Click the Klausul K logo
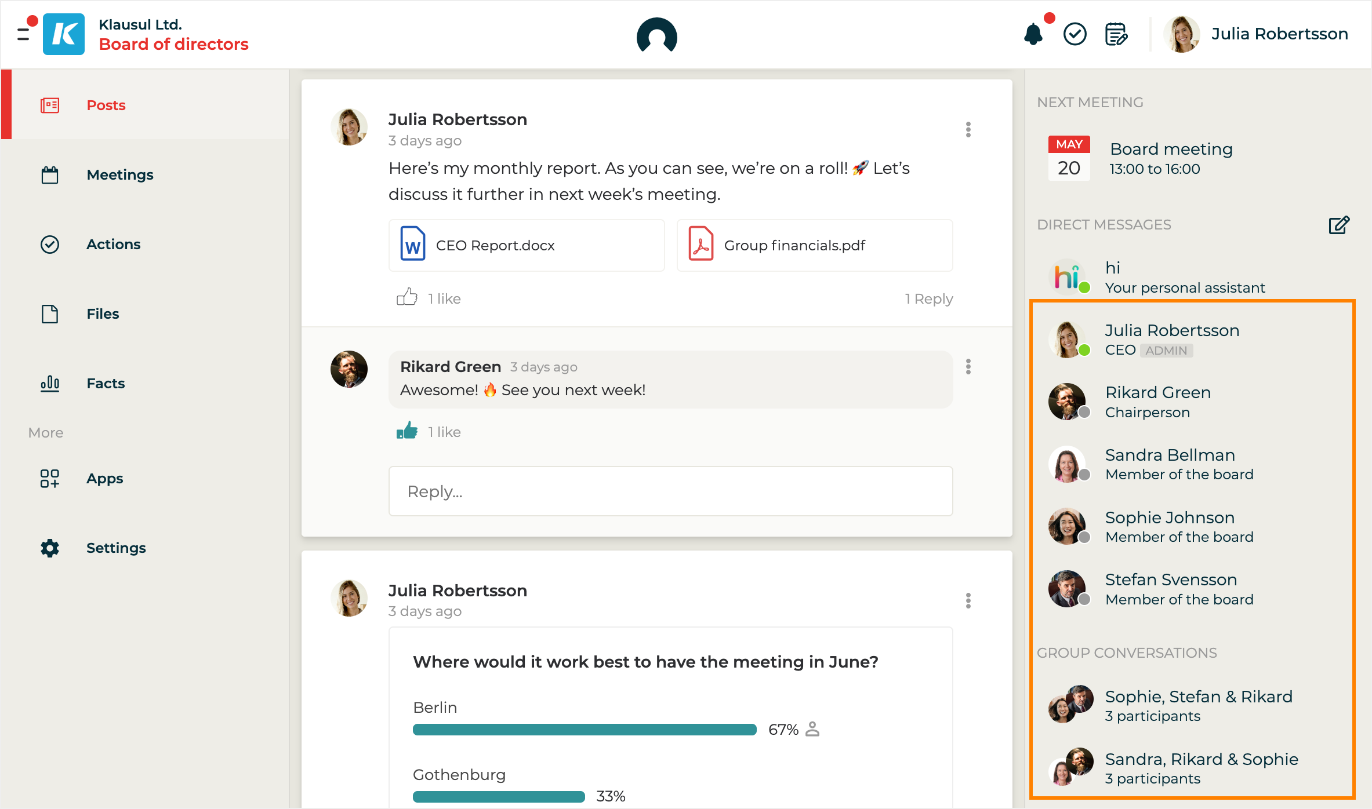Image resolution: width=1372 pixels, height=809 pixels. pyautogui.click(x=64, y=34)
